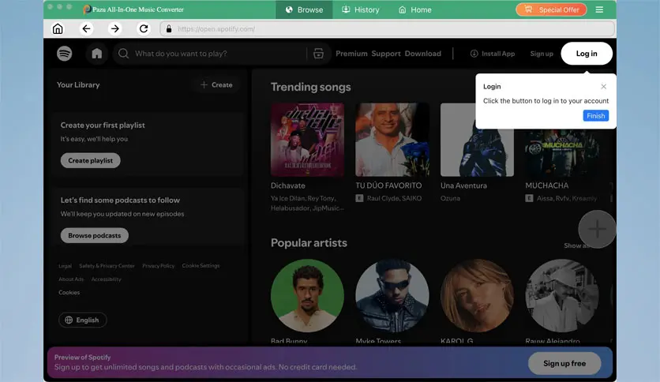Open Bad Bunny artist picture

[x=307, y=296]
